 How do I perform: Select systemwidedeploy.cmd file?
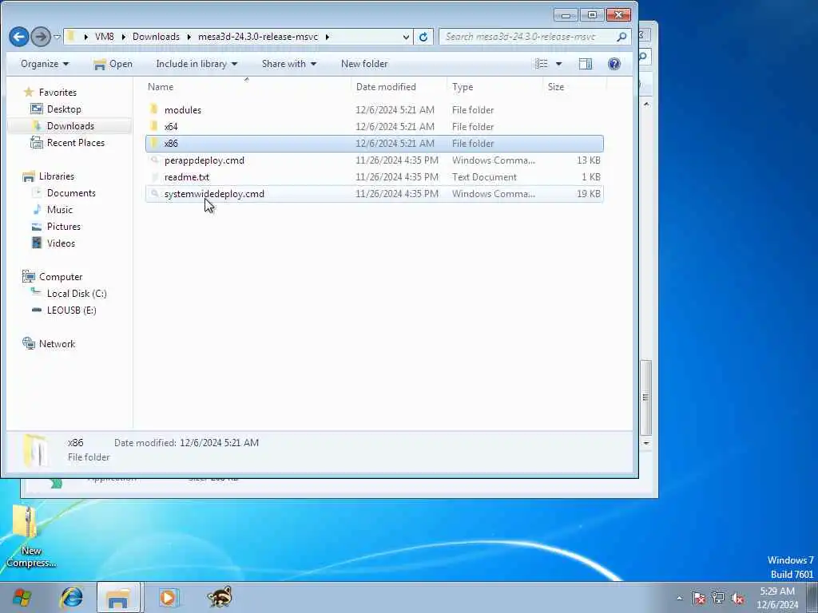click(374, 193)
